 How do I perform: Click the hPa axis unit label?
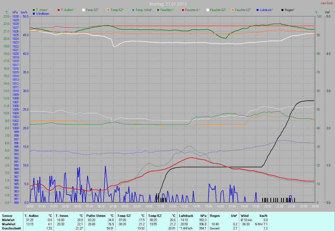[15, 12]
